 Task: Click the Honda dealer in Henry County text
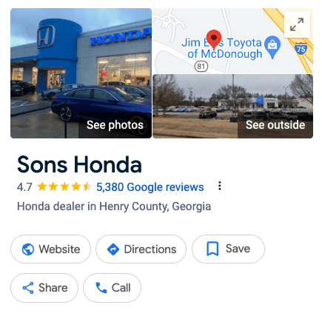click(114, 206)
